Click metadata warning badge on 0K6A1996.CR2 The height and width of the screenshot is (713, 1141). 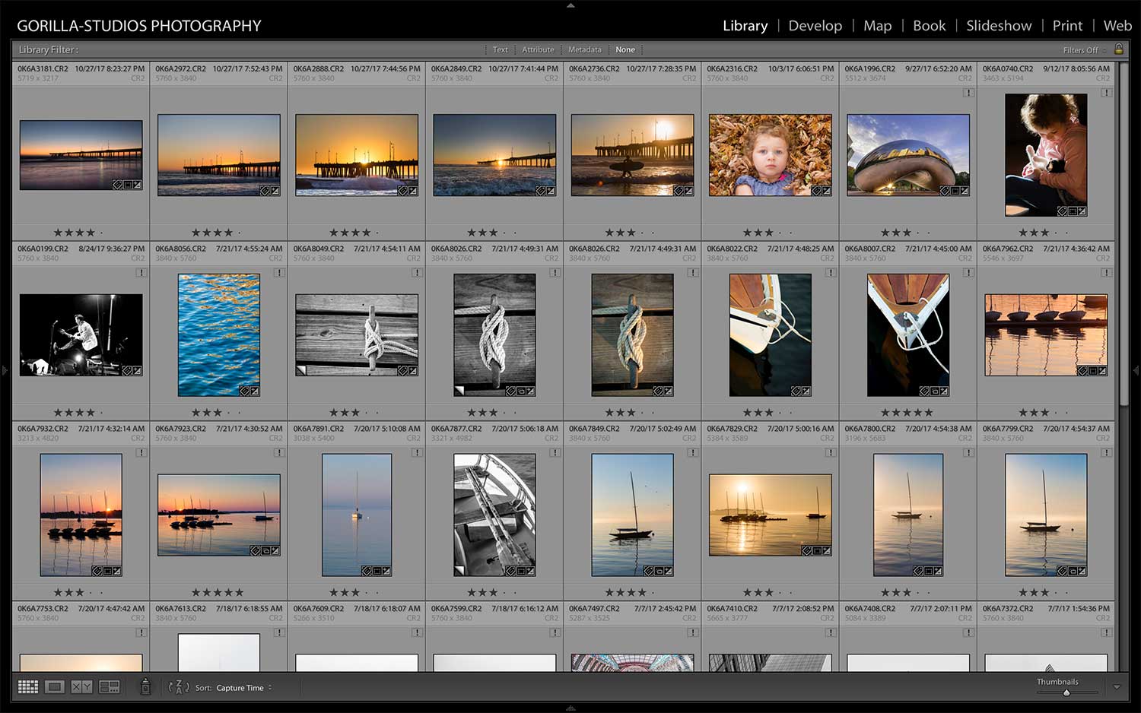click(x=968, y=93)
